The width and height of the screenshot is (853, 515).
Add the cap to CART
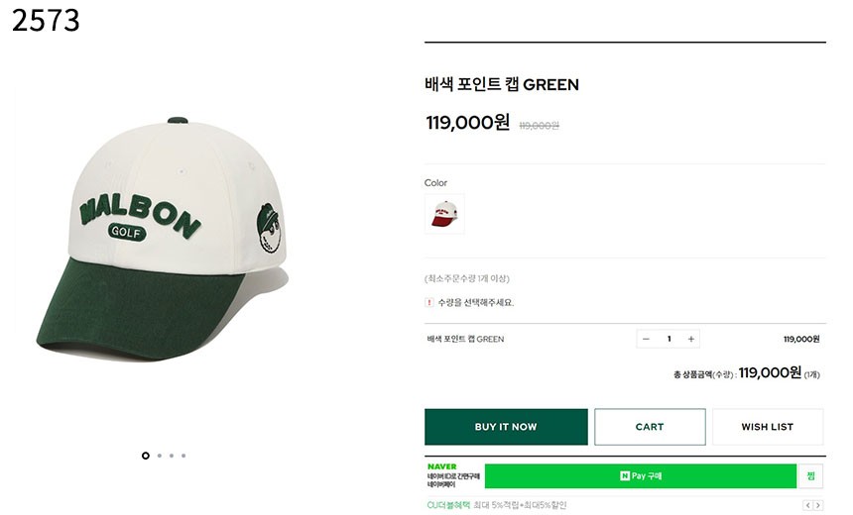click(x=650, y=427)
